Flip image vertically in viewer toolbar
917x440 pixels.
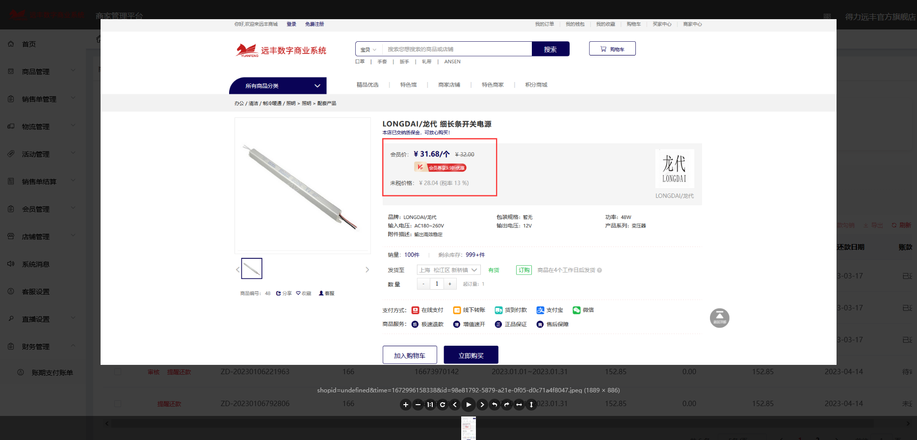click(x=531, y=405)
